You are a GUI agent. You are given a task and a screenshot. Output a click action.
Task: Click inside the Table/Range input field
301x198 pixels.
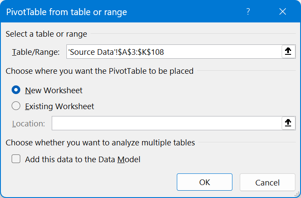tap(172, 52)
